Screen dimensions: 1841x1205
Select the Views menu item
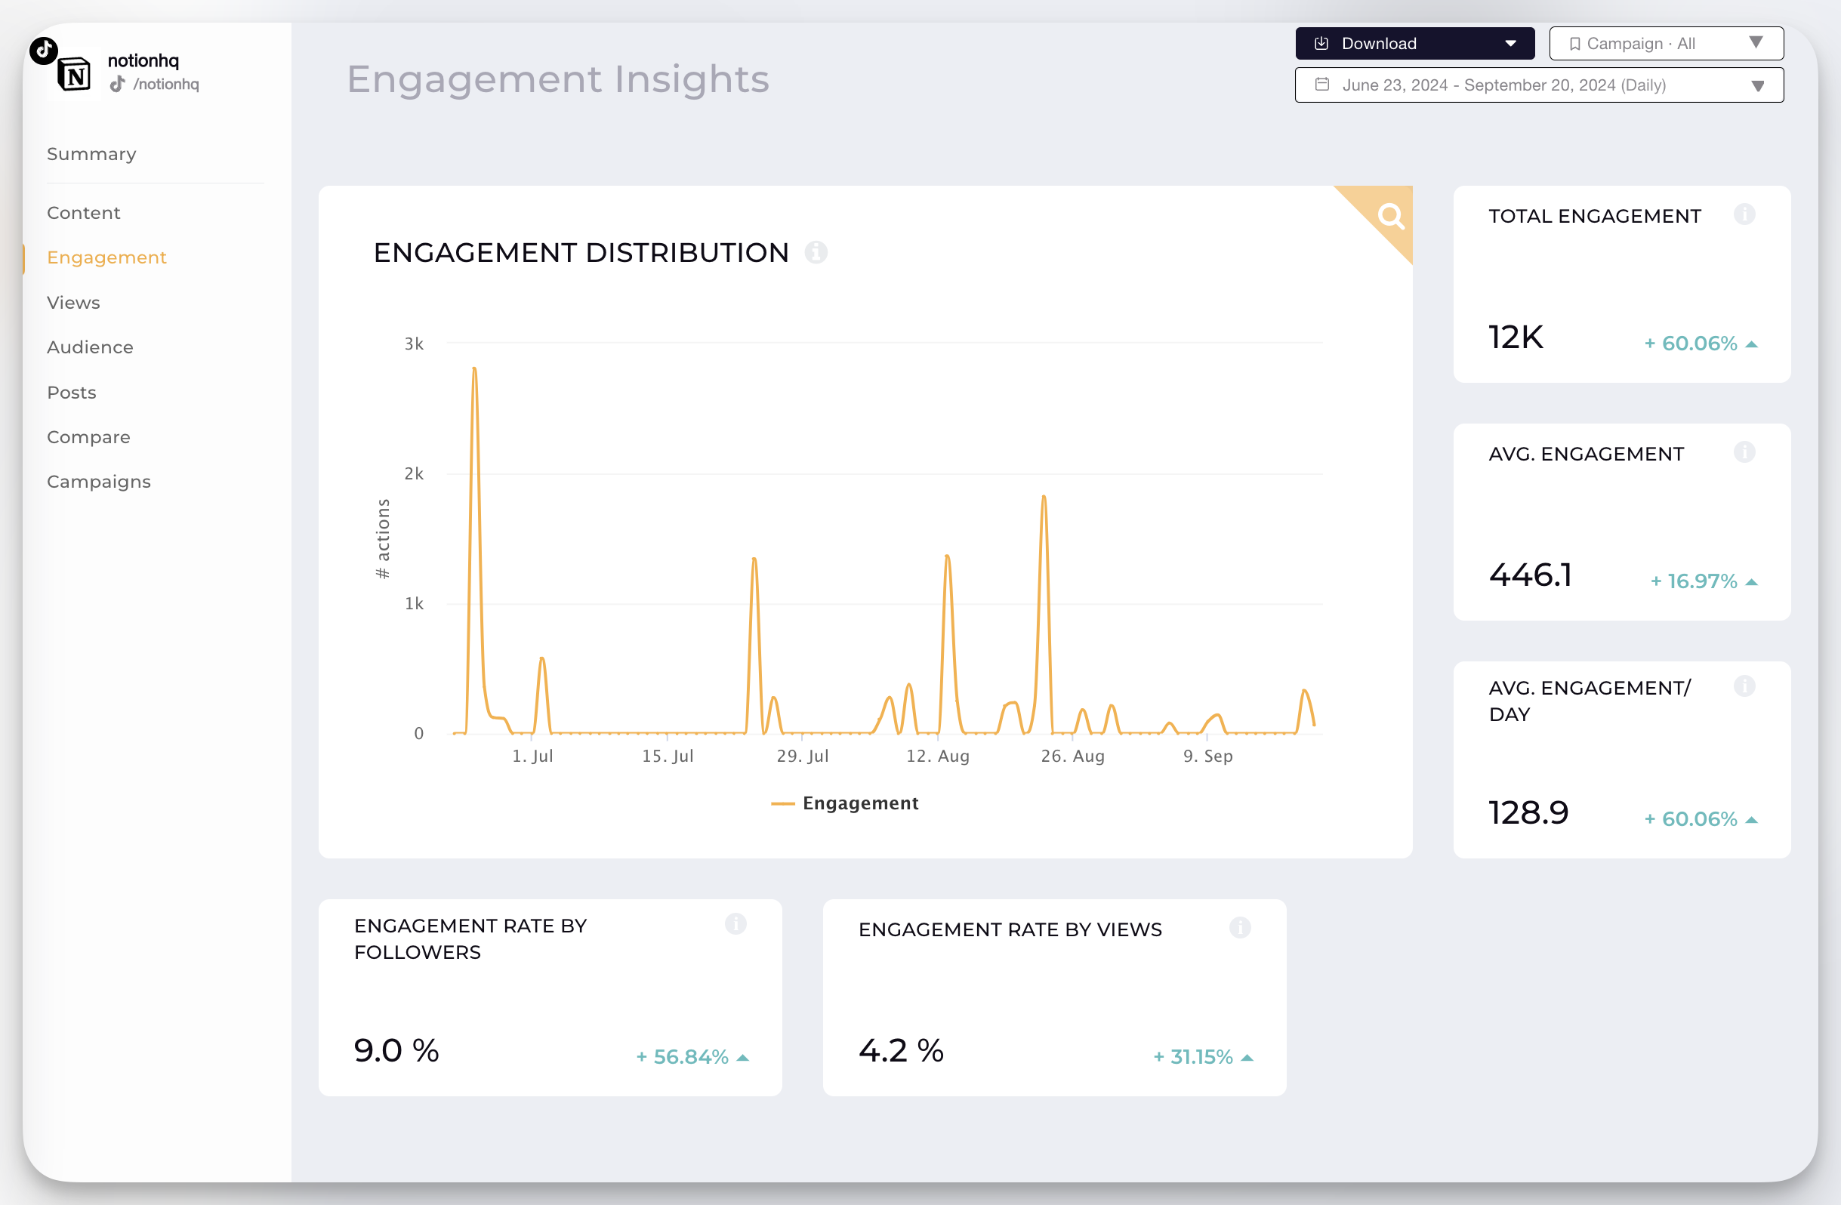(x=74, y=301)
